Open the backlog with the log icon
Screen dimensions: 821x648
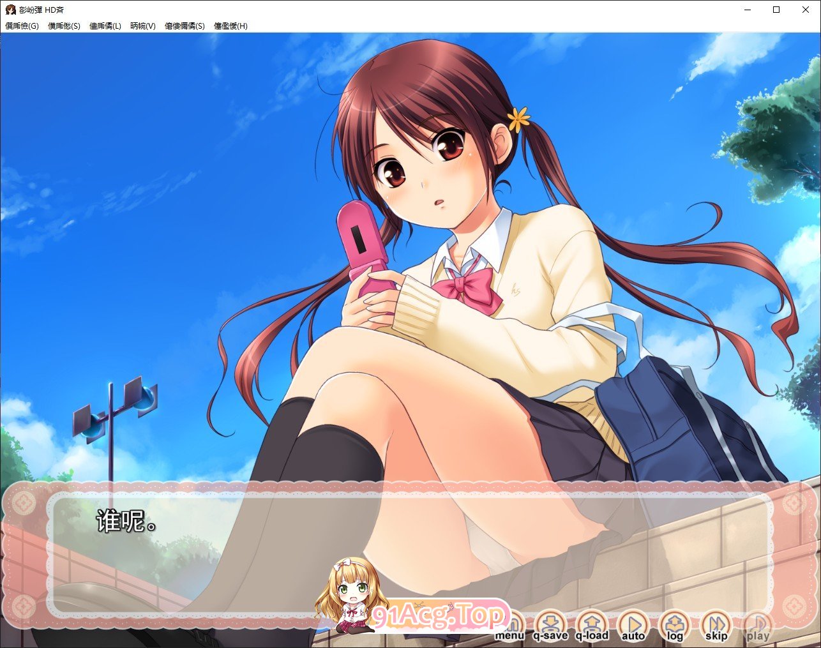[x=675, y=626]
